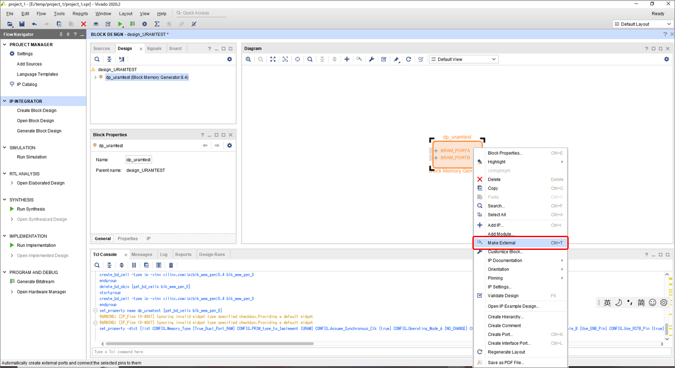Click Run Implementation
Viewport: 675px width, 368px height.
pyautogui.click(x=36, y=245)
